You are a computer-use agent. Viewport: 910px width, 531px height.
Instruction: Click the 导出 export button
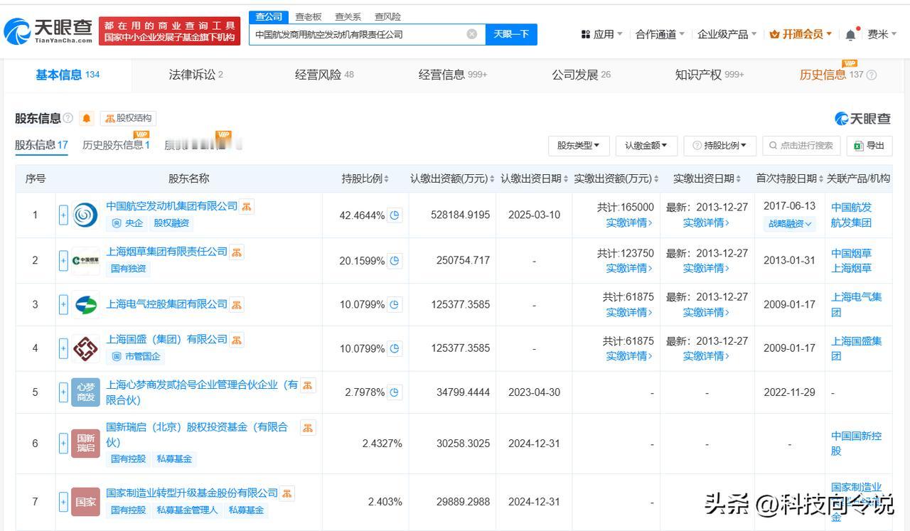[869, 146]
